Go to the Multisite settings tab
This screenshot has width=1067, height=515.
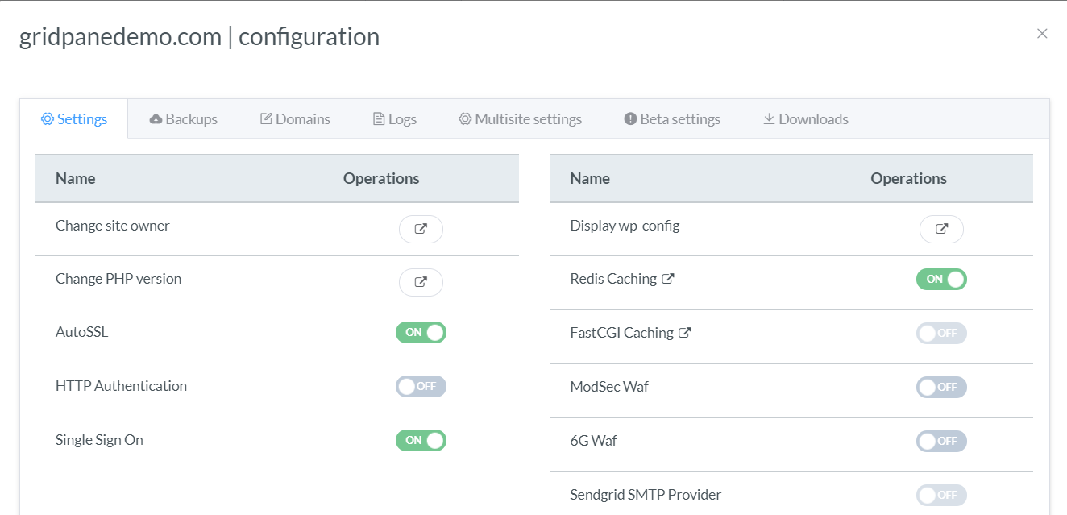tap(521, 119)
